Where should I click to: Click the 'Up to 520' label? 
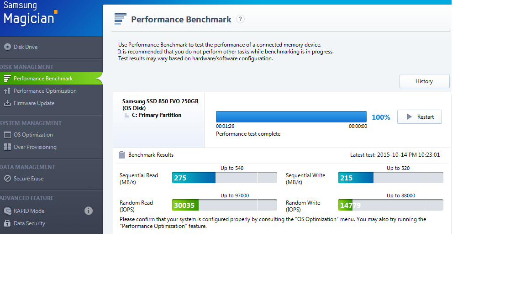[x=398, y=168]
